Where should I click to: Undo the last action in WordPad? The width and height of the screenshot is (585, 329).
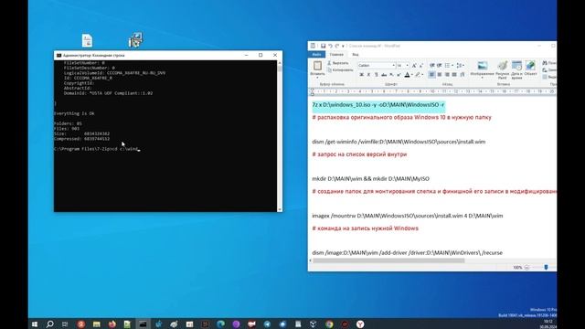point(330,46)
